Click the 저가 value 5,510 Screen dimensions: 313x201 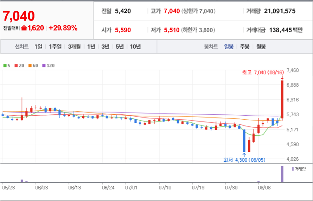(x=172, y=30)
